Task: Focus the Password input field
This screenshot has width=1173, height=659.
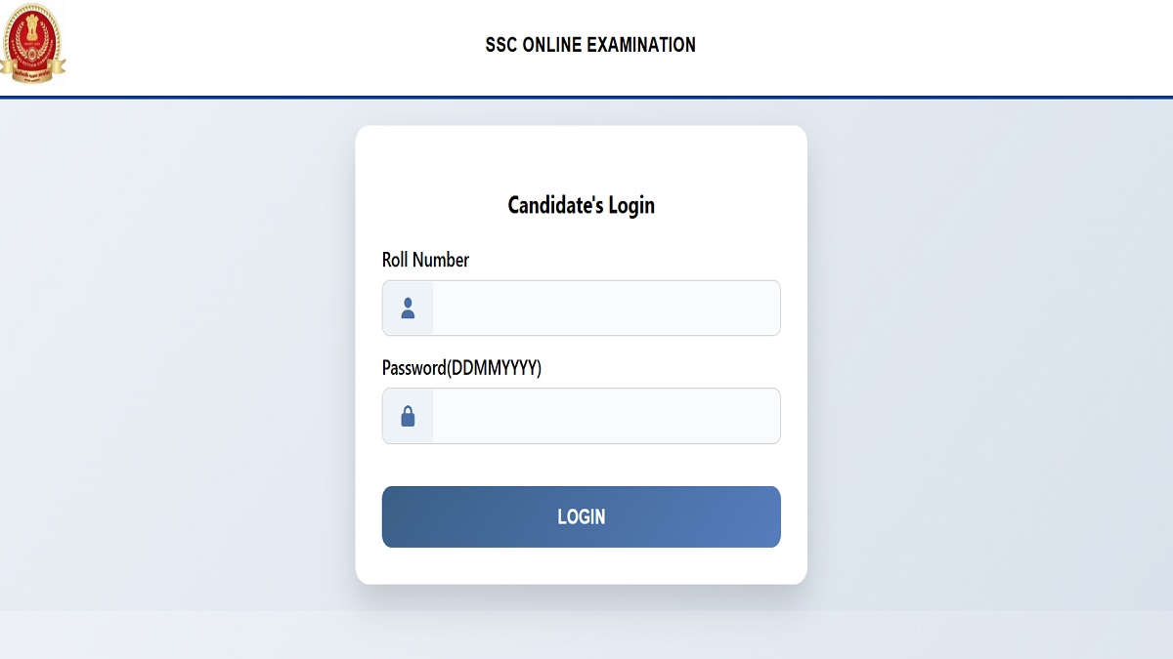Action: click(606, 416)
